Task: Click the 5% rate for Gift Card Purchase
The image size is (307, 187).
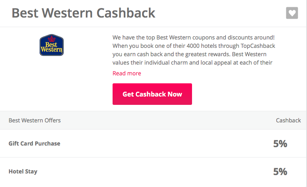Action: (280, 144)
